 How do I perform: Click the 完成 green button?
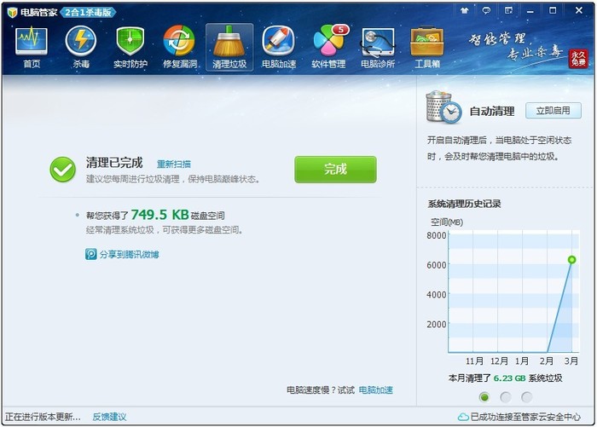point(335,170)
